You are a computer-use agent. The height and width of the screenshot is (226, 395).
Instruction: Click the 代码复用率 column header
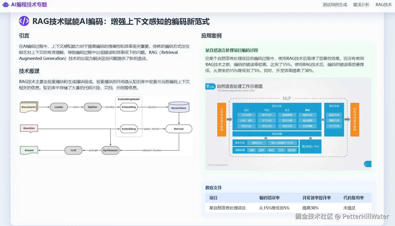(x=354, y=198)
